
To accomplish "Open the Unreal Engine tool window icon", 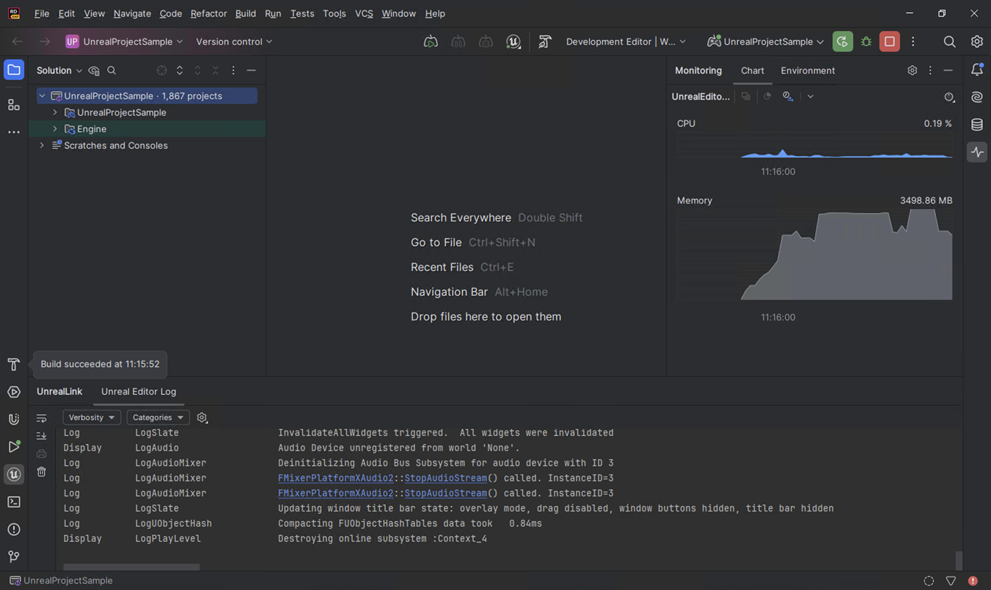I will coord(14,474).
